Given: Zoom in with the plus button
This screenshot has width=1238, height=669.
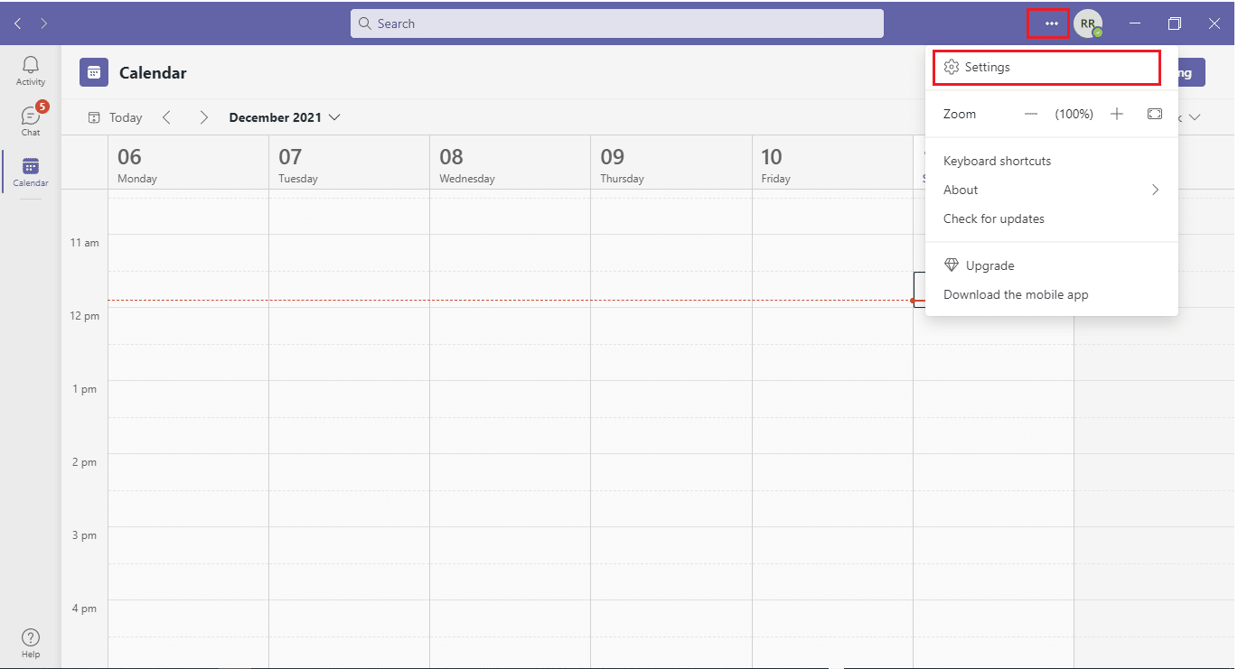Looking at the screenshot, I should tap(1117, 114).
